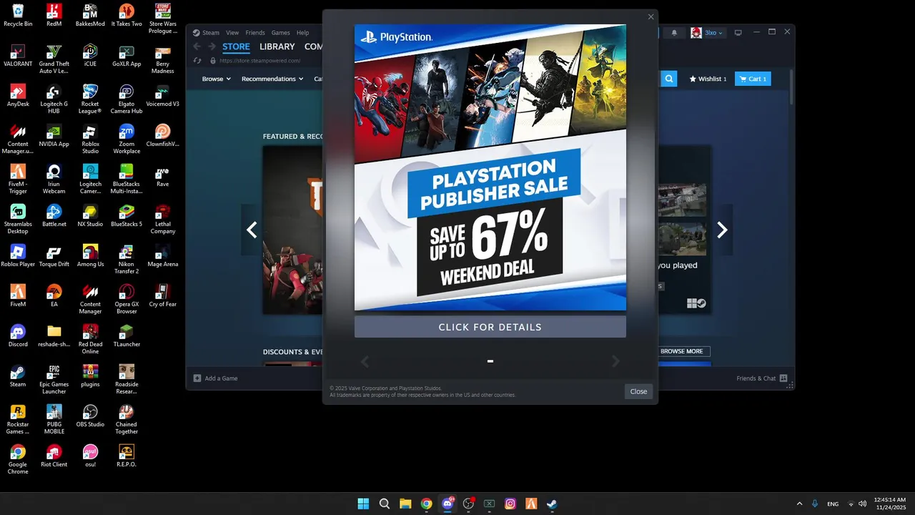Launch AnyDesk from the desktop
Viewport: 915px width, 515px height.
point(18,95)
